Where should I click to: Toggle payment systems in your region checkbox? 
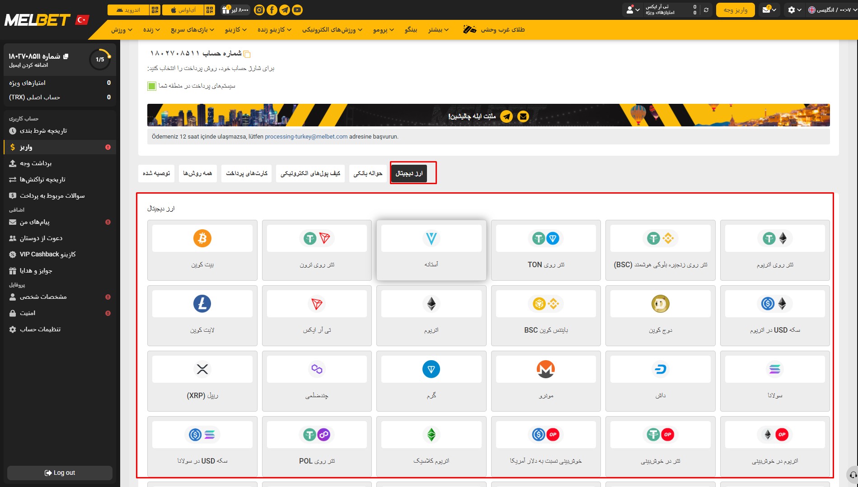152,86
